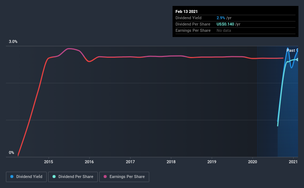
Task: Click the 2015 x-axis label
Action: coord(49,162)
